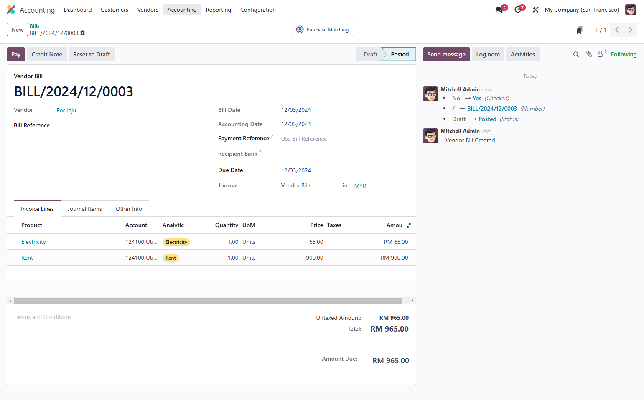Click the Terms and Conditions field
644x400 pixels.
(43, 317)
